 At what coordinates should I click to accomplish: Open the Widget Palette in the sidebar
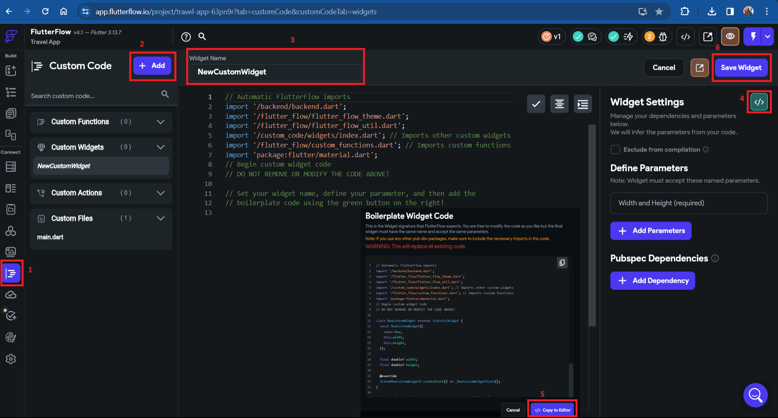(11, 71)
